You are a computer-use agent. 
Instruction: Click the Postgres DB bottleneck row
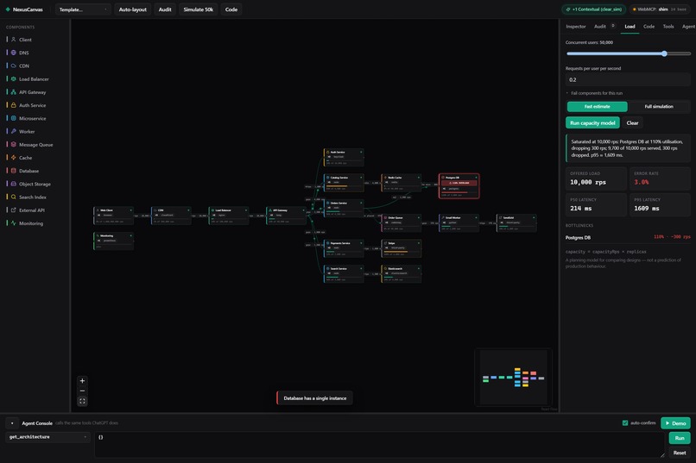[x=628, y=237]
